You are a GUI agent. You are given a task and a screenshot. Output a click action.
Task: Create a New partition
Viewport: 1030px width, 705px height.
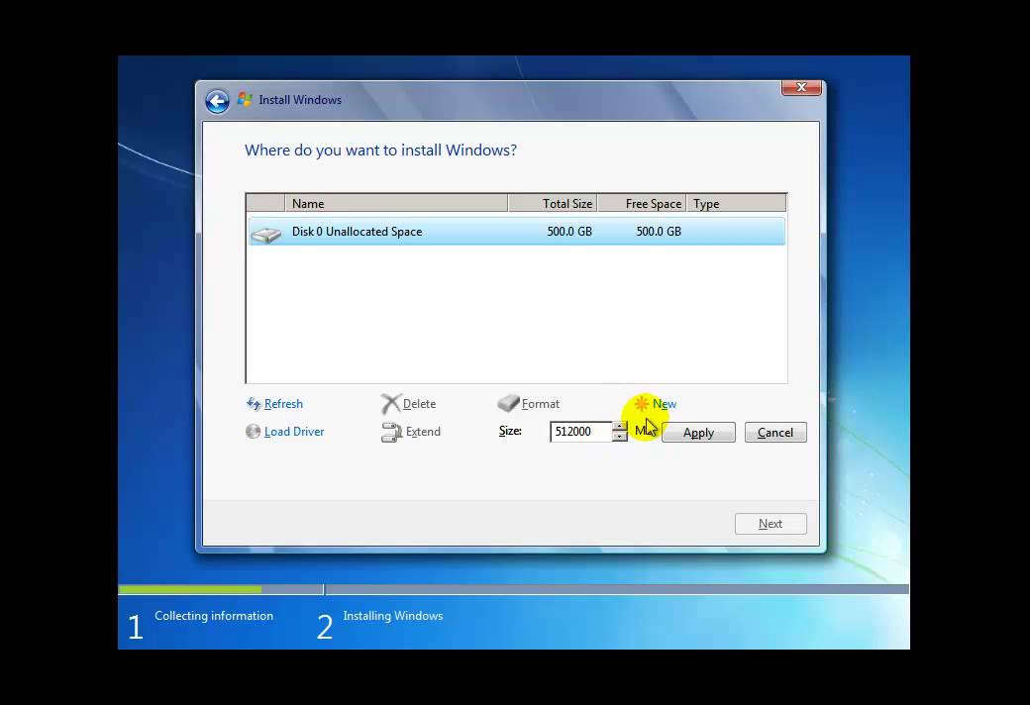[665, 404]
